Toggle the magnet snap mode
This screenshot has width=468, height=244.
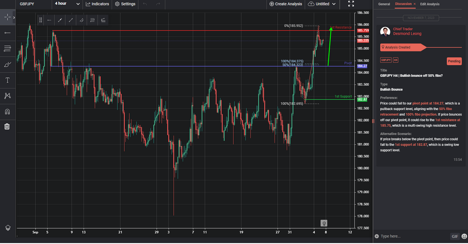[7, 112]
